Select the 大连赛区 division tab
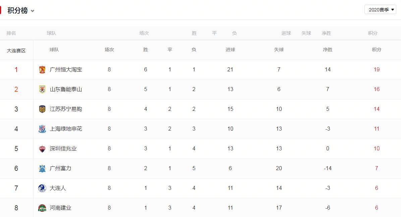 (x=16, y=51)
